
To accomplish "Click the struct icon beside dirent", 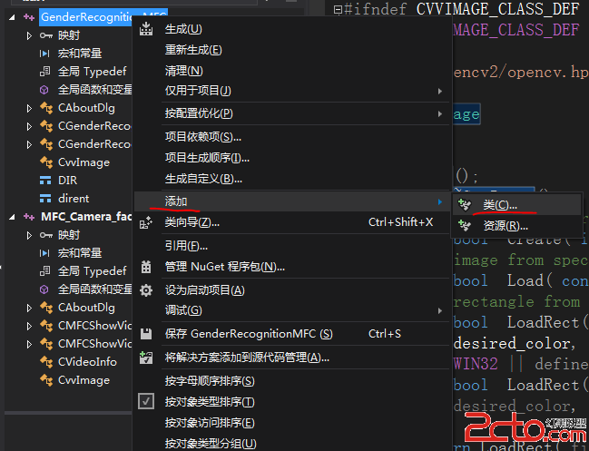I will coord(45,198).
